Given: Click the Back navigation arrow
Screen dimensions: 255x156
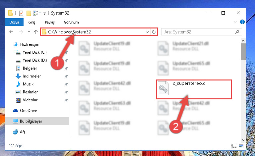Looking at the screenshot, I should pyautogui.click(x=11, y=32).
